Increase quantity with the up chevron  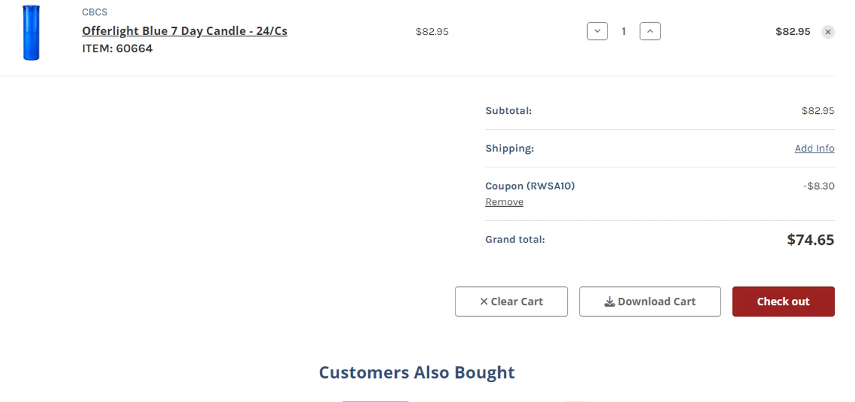650,31
